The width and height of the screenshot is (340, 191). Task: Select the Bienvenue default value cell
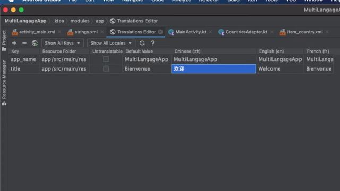click(x=147, y=69)
